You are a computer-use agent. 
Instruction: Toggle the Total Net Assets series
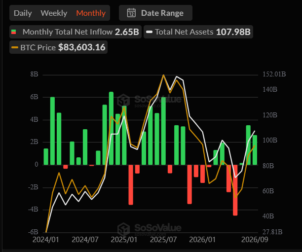coord(198,32)
